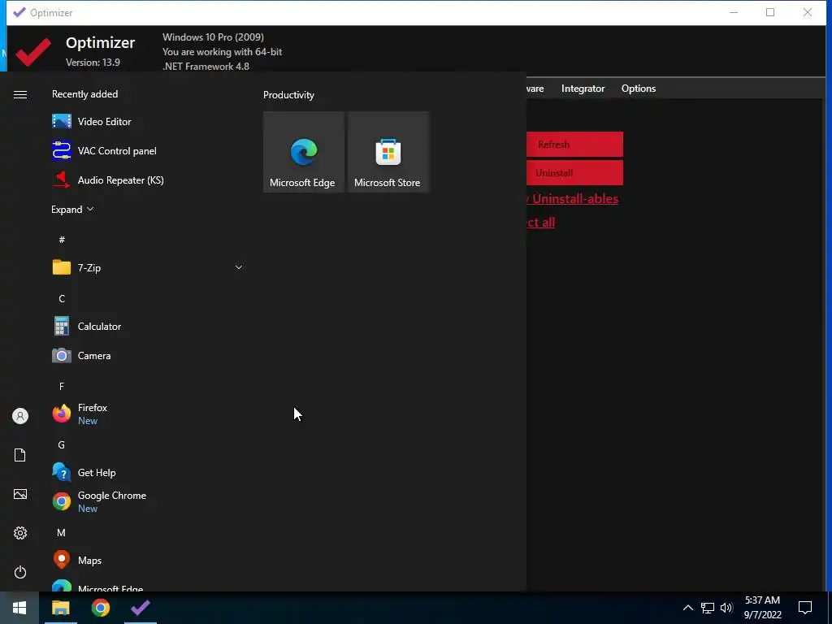Open Get Help app
832x624 pixels.
(148, 472)
